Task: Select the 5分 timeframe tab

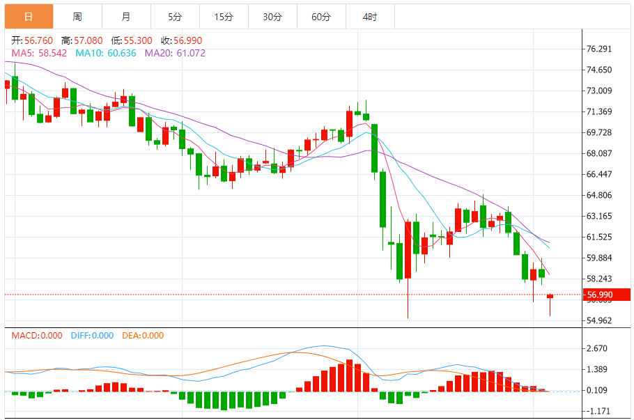Action: tap(175, 17)
